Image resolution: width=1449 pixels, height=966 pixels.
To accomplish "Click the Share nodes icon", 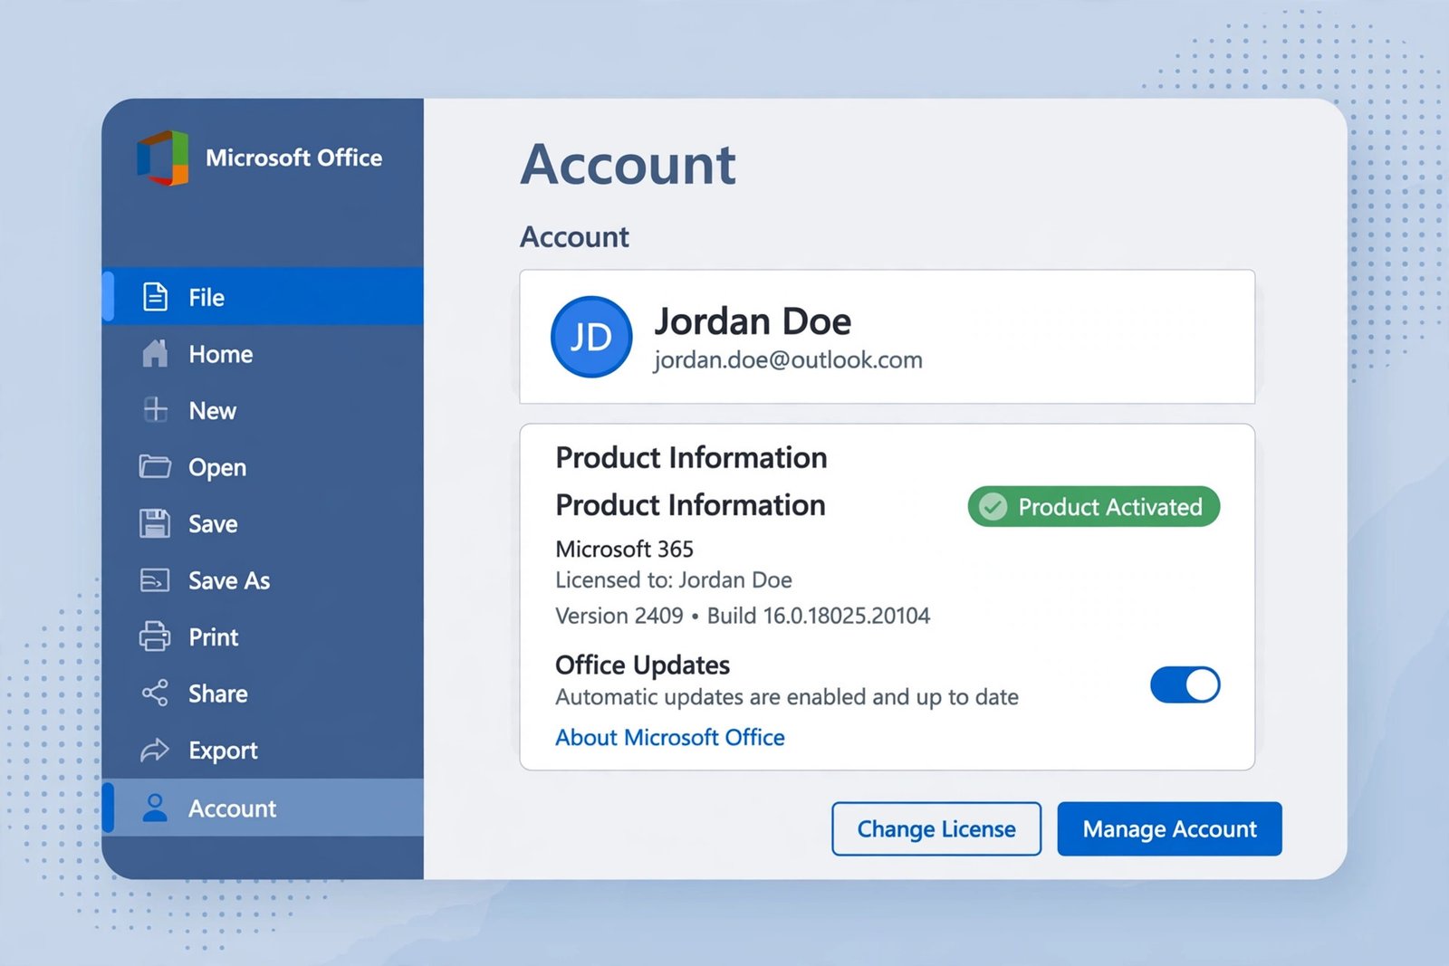I will pyautogui.click(x=155, y=693).
